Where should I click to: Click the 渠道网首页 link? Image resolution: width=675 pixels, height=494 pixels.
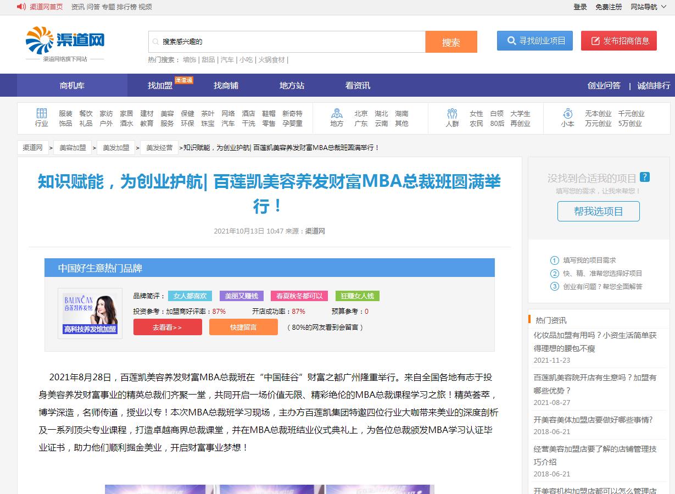(x=46, y=7)
